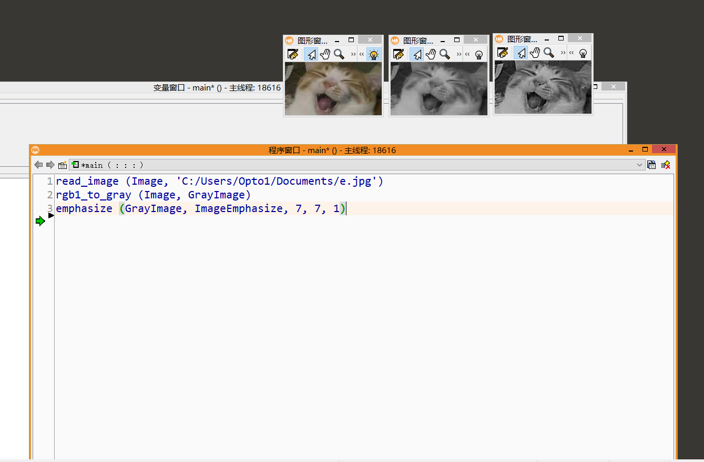Open the *main procedure dropdown list
Viewport: 704px width, 462px height.
click(639, 165)
